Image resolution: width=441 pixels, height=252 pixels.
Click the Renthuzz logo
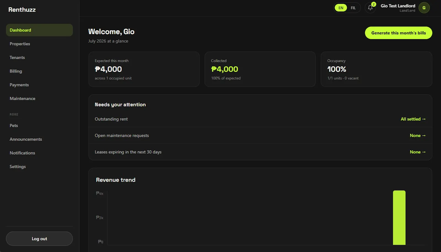[x=22, y=10]
